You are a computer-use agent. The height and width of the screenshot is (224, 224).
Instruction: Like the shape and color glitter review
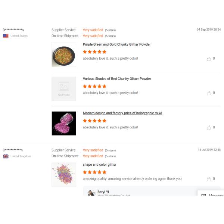(209, 179)
